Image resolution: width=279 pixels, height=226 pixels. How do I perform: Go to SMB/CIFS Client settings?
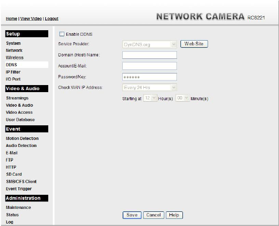(21, 182)
